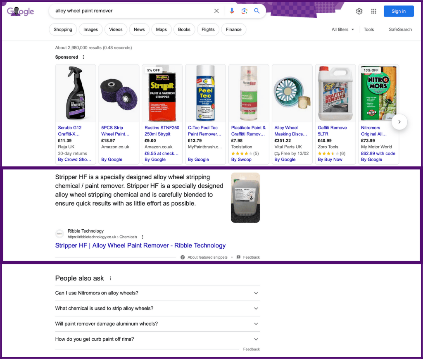Click the £62.89 with code offer
The image size is (423, 359).
(378, 153)
